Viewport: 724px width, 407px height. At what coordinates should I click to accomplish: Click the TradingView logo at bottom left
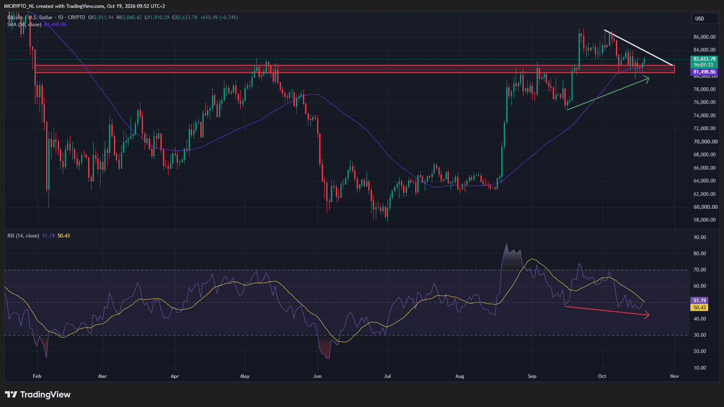38,395
